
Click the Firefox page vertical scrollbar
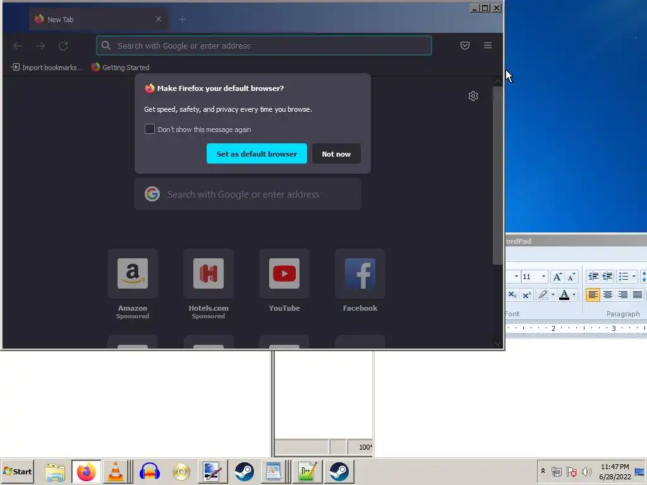click(498, 176)
